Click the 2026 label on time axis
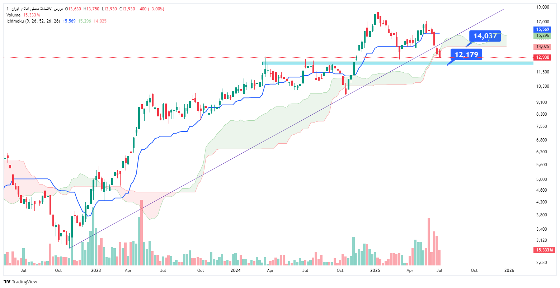 (x=509, y=270)
